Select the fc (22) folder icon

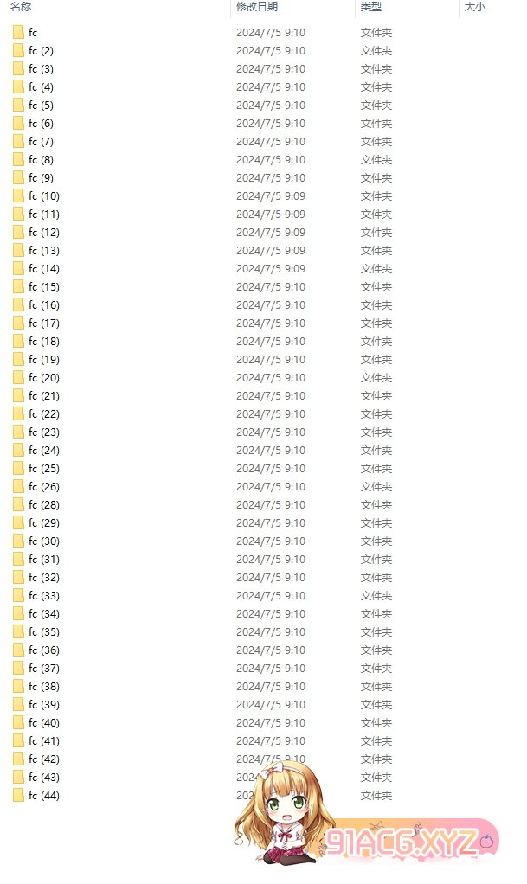tap(19, 413)
